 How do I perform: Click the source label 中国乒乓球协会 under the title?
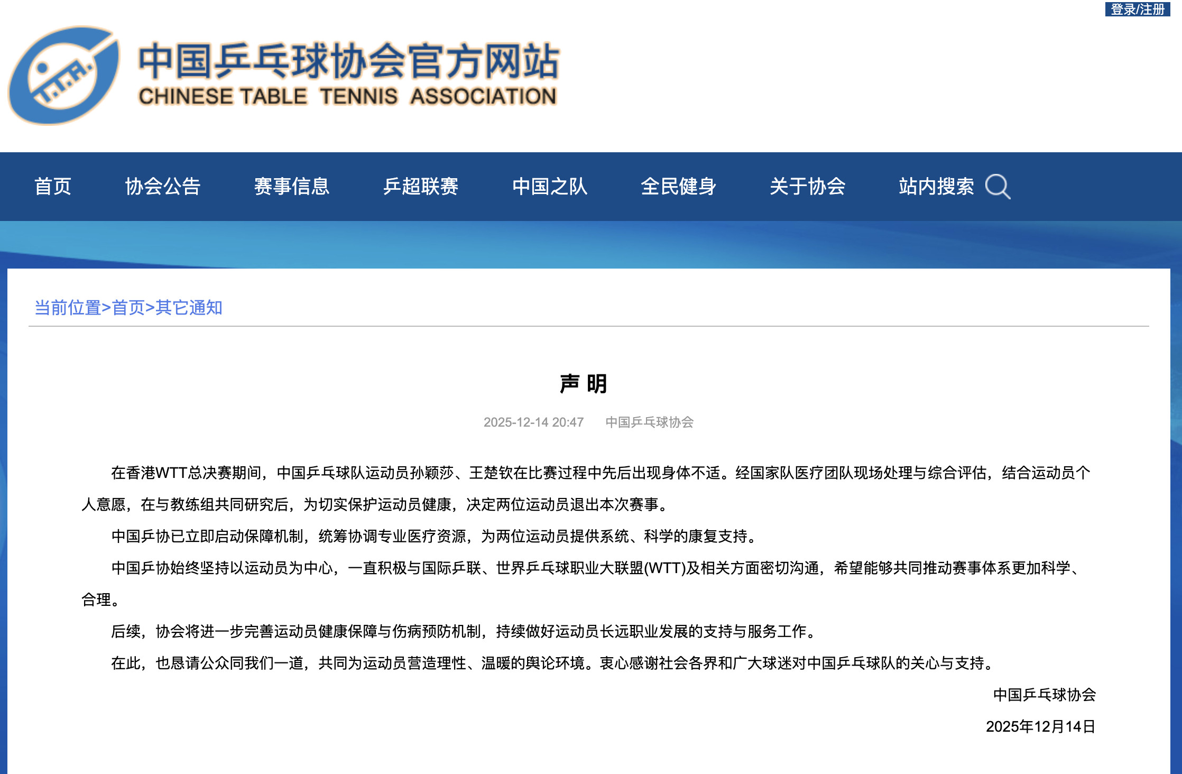coord(650,422)
